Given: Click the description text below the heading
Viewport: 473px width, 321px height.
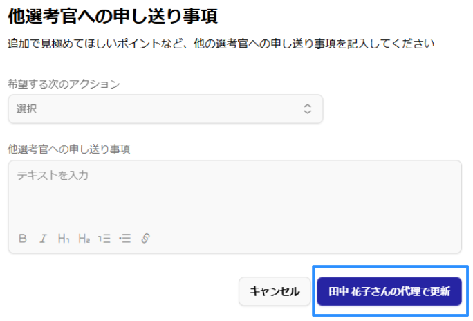Looking at the screenshot, I should pyautogui.click(x=221, y=44).
